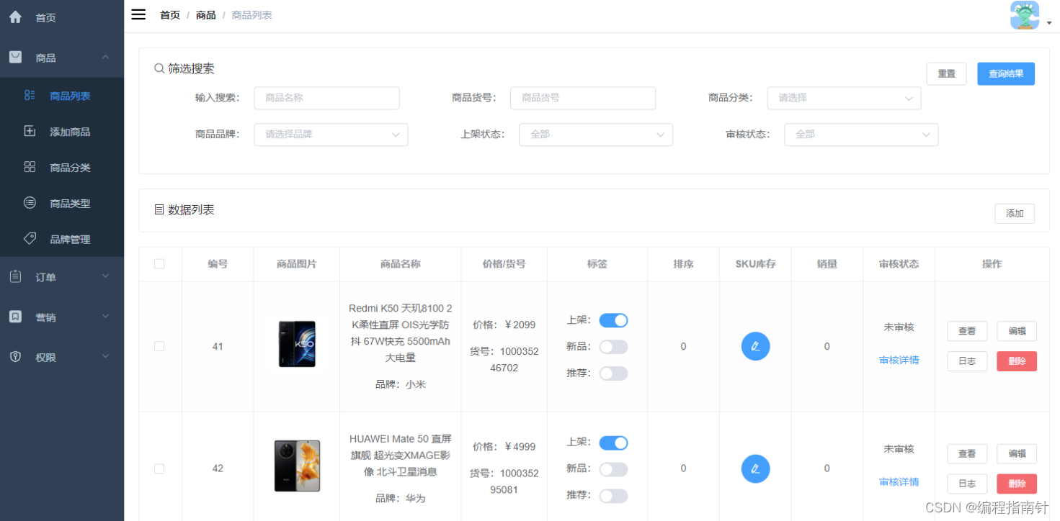Click the home icon in sidebar
The width and height of the screenshot is (1060, 521).
click(x=15, y=17)
